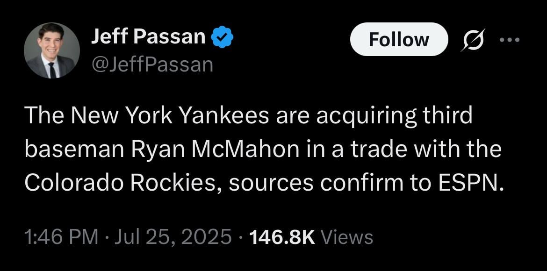The height and width of the screenshot is (271, 547).
Task: Select Jeff Passan's profile picture
Action: (x=51, y=50)
